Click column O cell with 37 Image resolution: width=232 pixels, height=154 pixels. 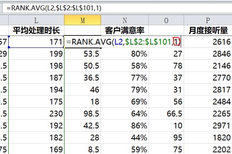(166, 78)
